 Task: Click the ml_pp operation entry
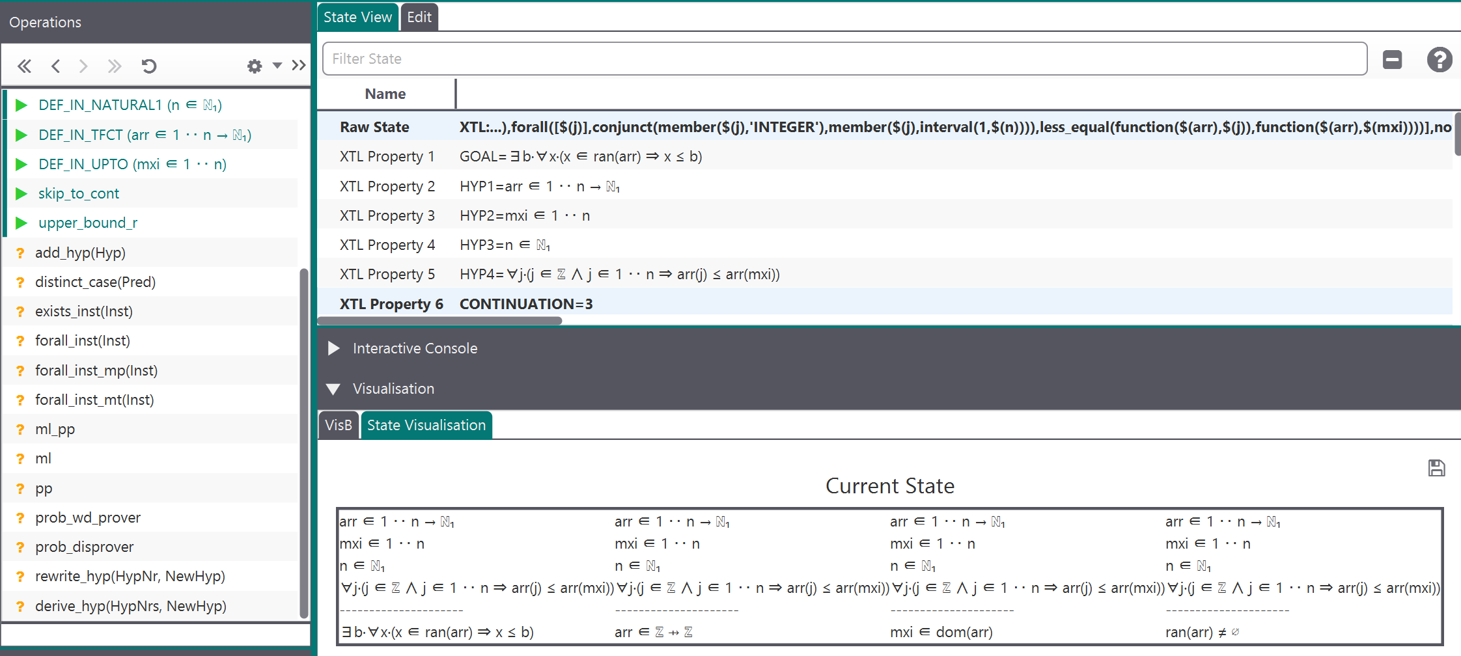coord(55,430)
